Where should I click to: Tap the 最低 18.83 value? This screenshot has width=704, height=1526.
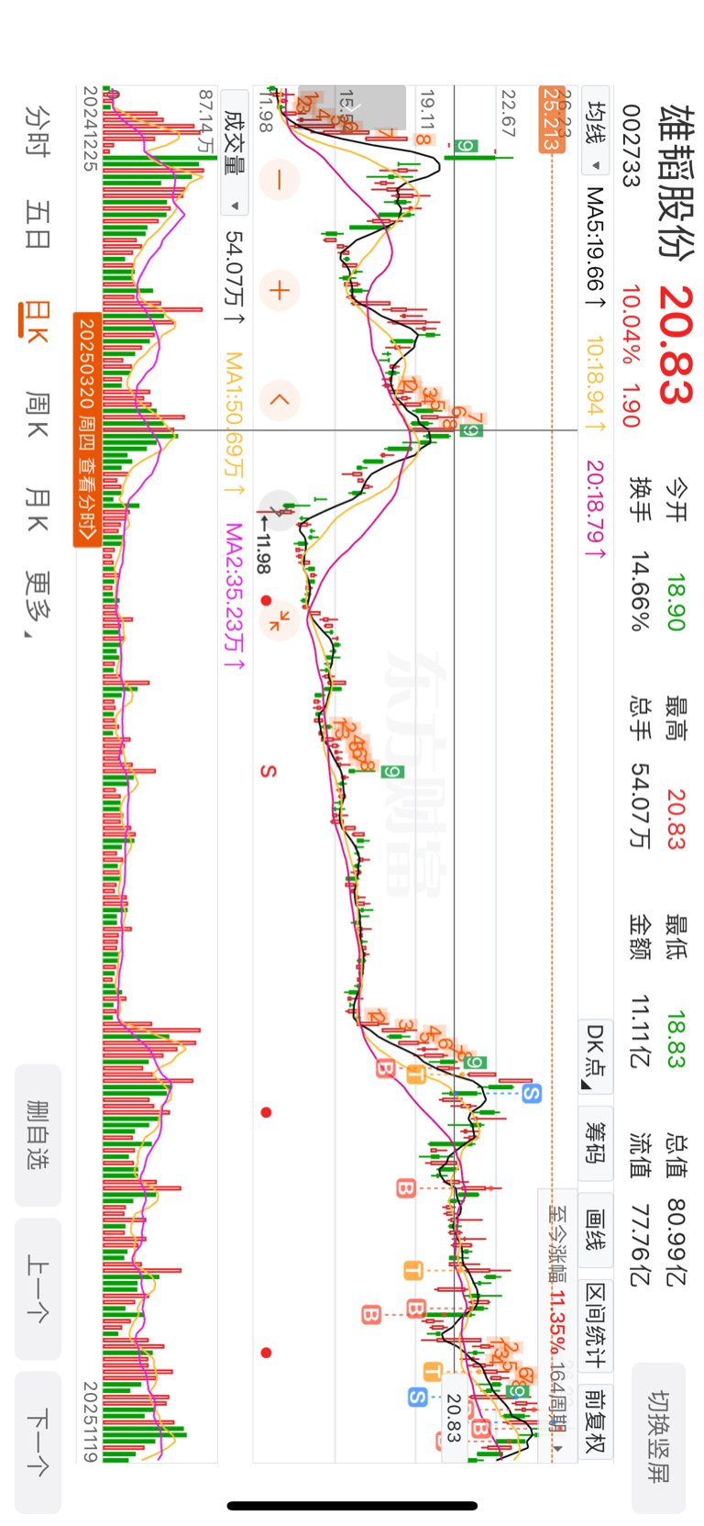[x=676, y=1041]
